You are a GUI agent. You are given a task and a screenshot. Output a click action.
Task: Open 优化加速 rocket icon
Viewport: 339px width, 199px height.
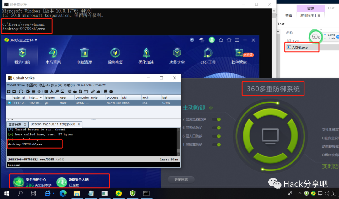point(146,56)
